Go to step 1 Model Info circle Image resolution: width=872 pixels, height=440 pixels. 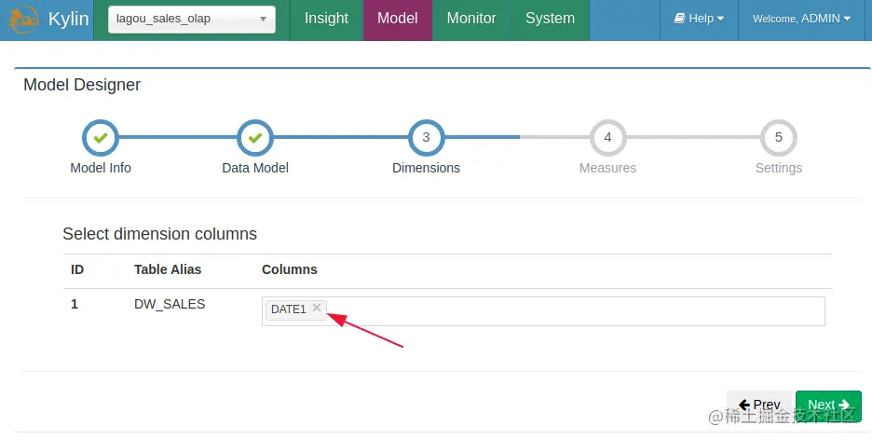tap(101, 138)
